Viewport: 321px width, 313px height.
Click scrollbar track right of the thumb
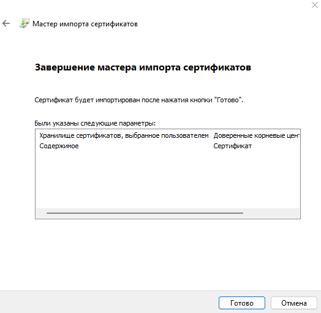click(271, 213)
